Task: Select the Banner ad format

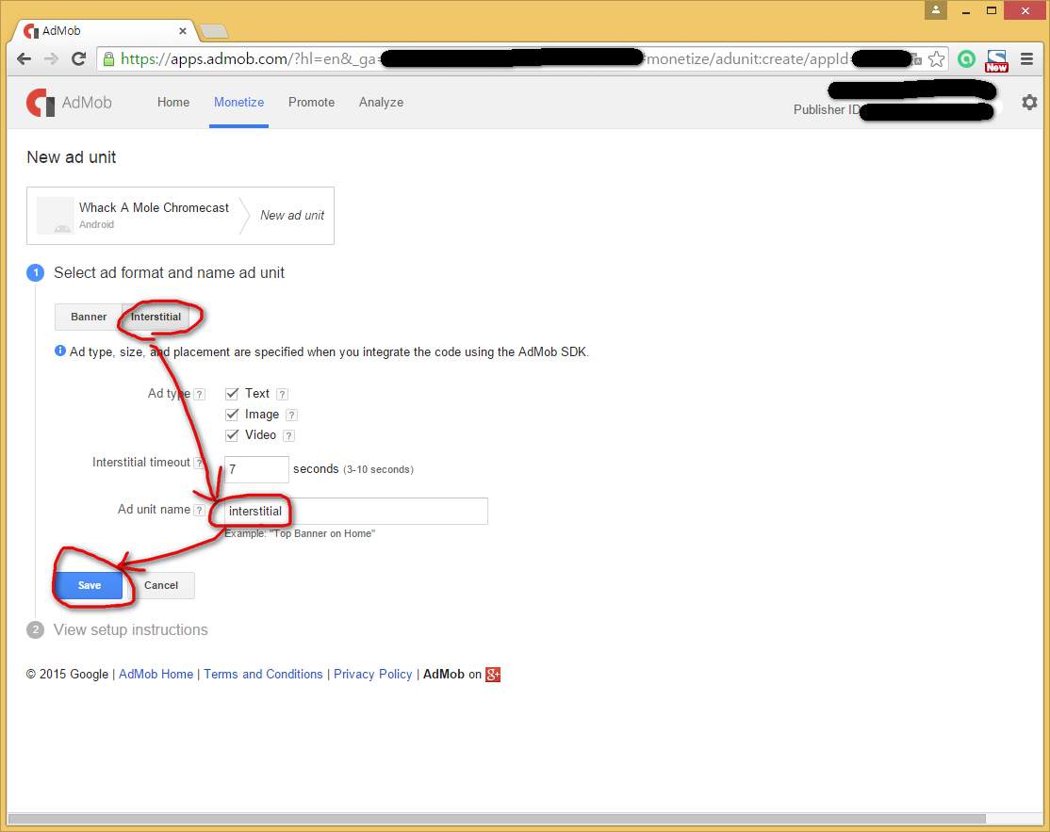Action: click(89, 317)
